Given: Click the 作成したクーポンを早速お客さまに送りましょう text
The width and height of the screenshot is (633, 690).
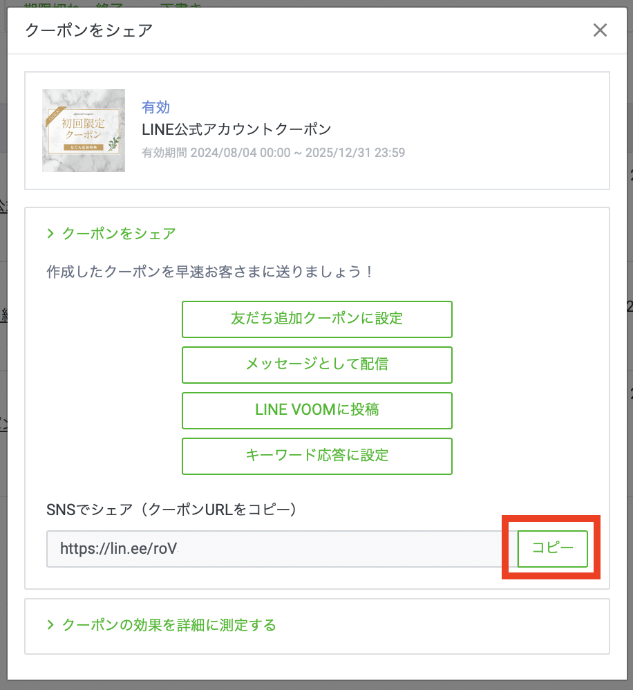Looking at the screenshot, I should click(210, 272).
